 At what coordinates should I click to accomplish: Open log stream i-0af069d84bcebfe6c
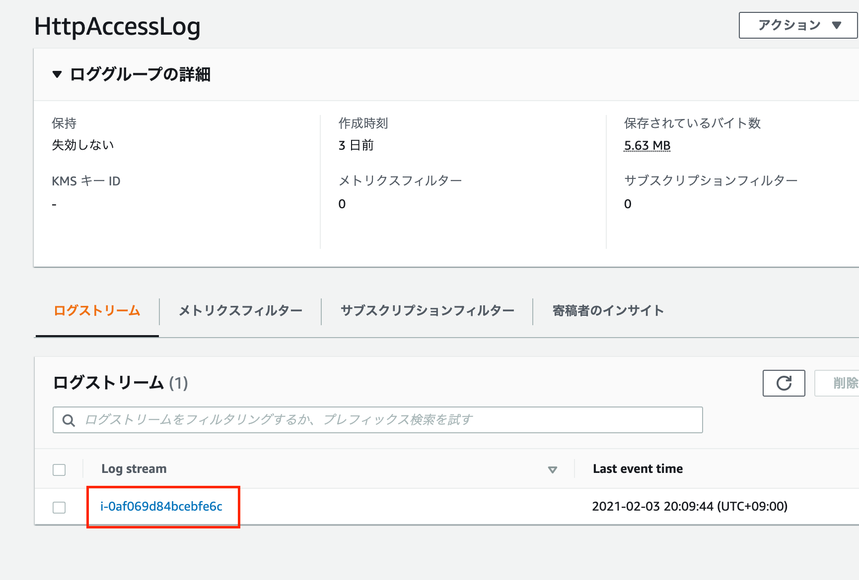[162, 507]
